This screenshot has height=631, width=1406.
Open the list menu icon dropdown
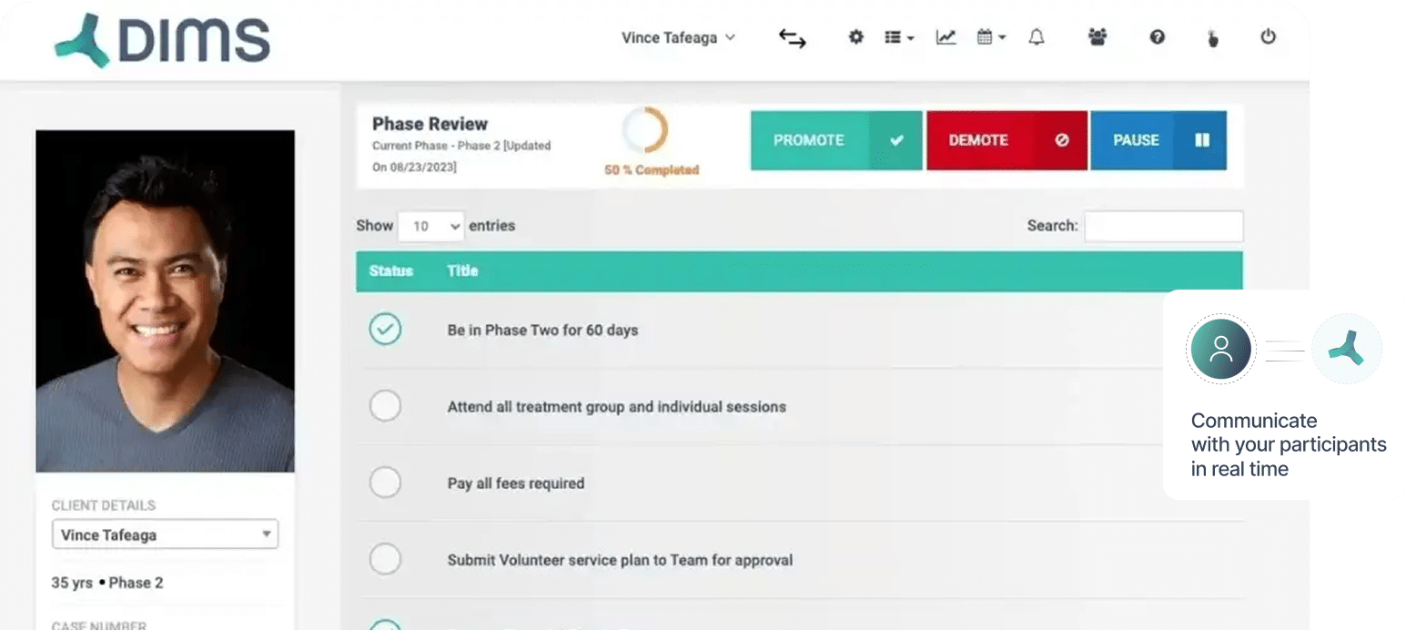tap(899, 37)
